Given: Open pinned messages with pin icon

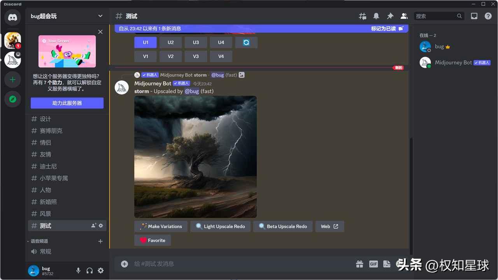Looking at the screenshot, I should 390,16.
